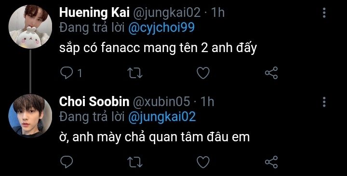The height and width of the screenshot is (176, 347).
Task: Open tweet text 'ờ, anh mày chả quan tâm đâu em'
Action: click(x=155, y=138)
